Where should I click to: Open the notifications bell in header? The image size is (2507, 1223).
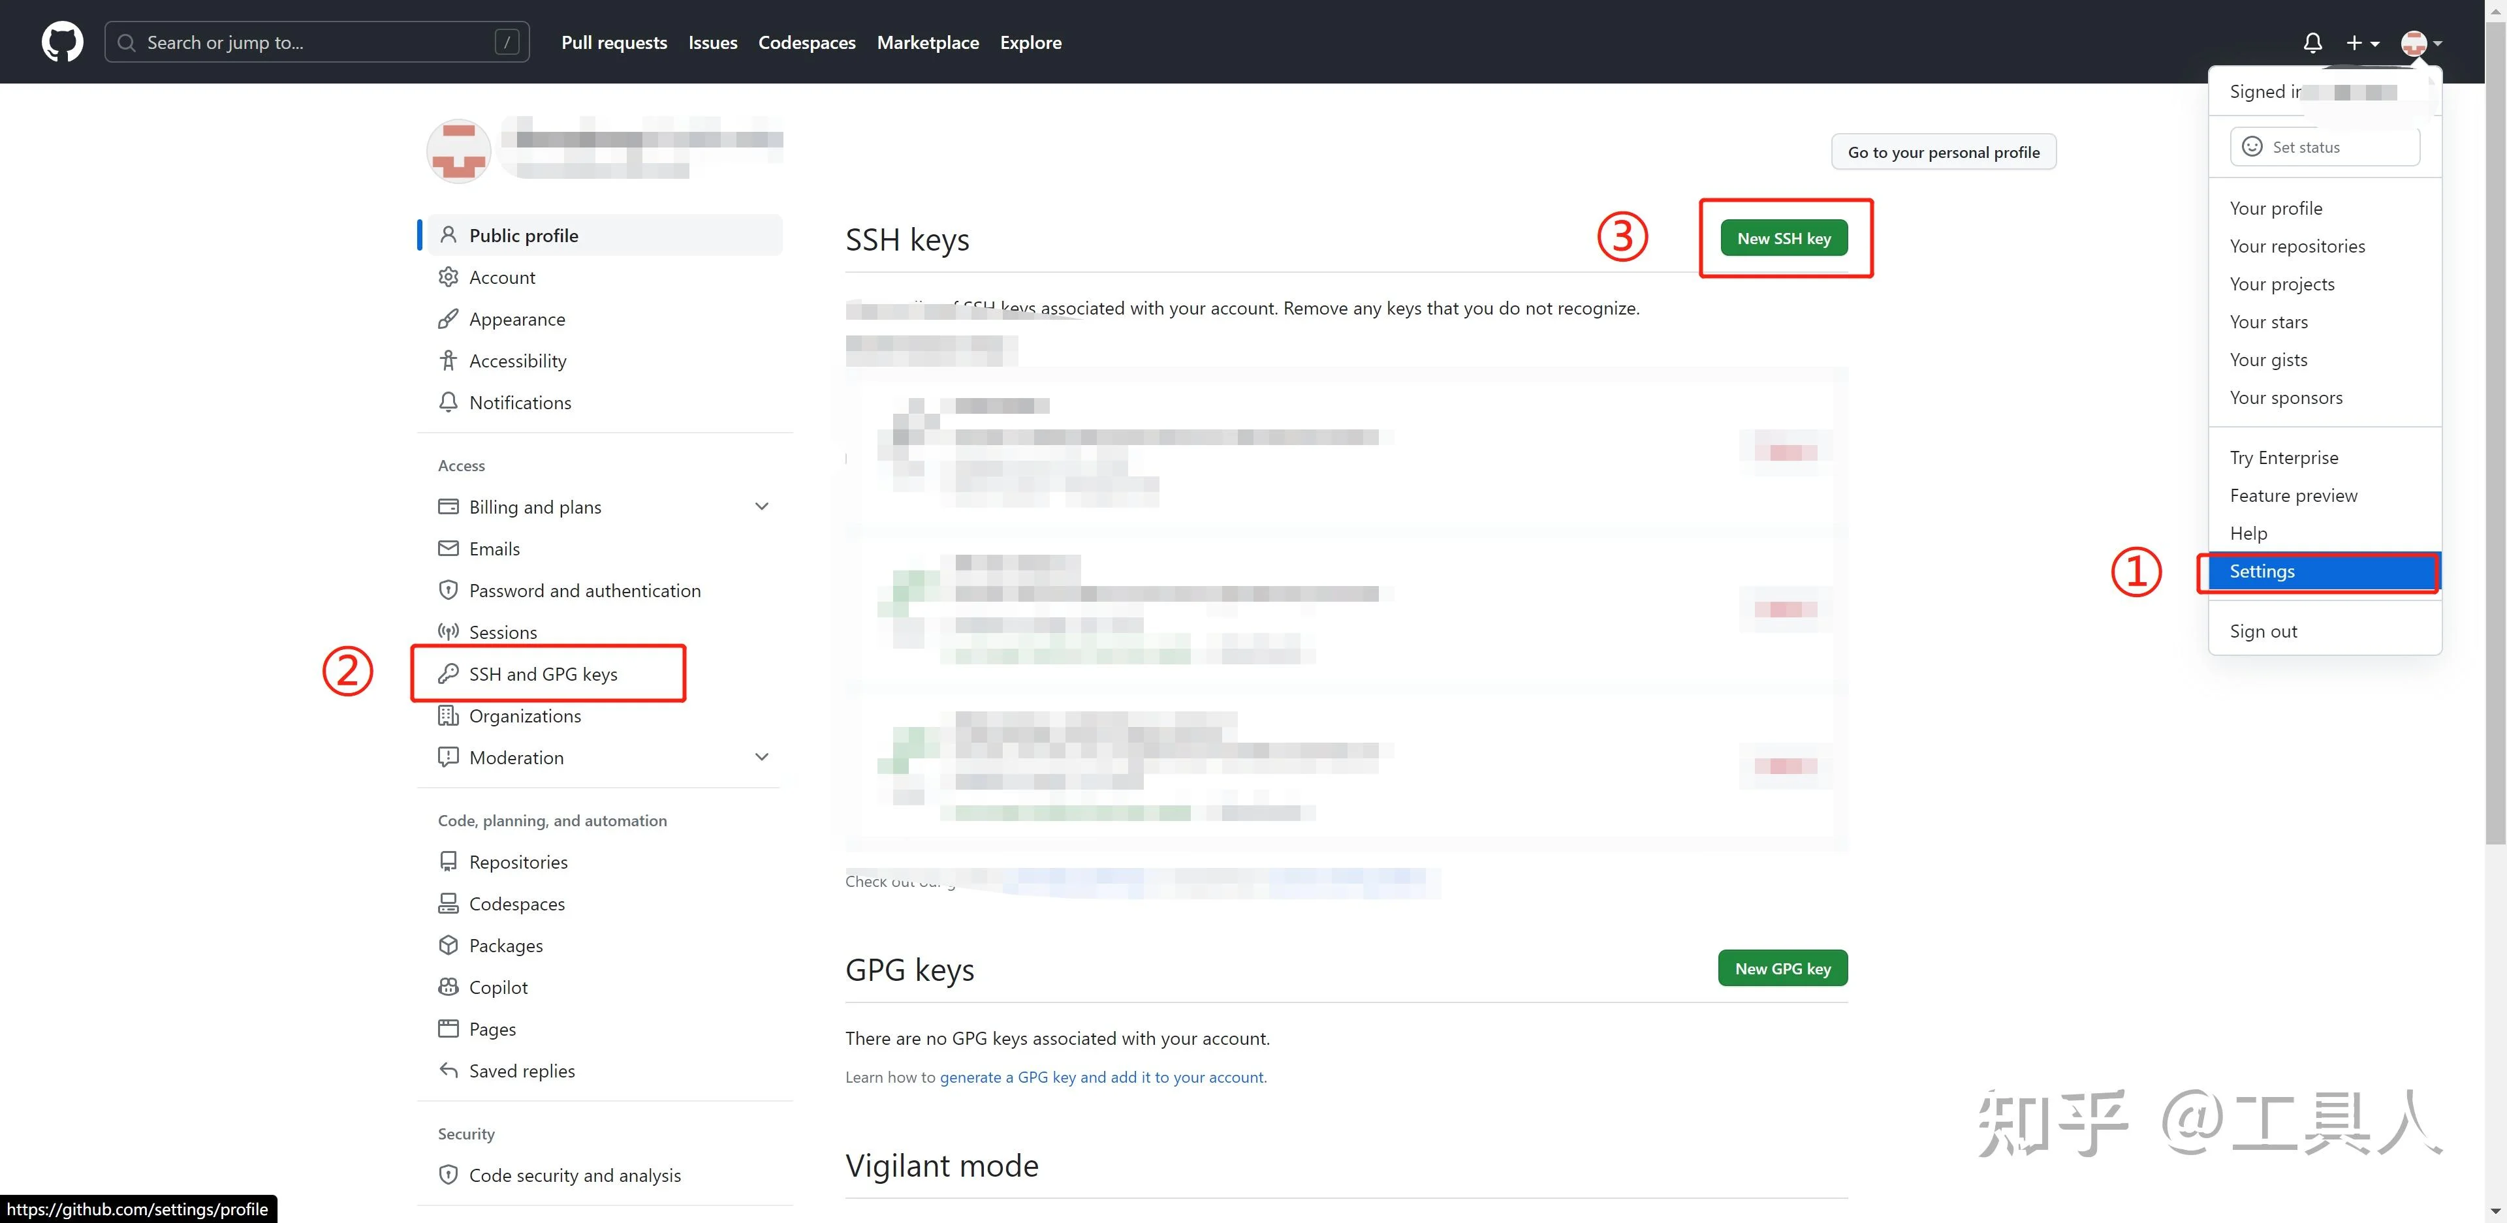tap(2312, 43)
